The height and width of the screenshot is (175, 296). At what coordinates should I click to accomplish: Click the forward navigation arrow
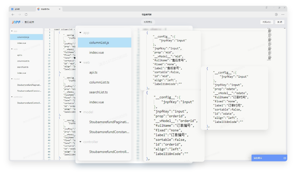pos(19,14)
